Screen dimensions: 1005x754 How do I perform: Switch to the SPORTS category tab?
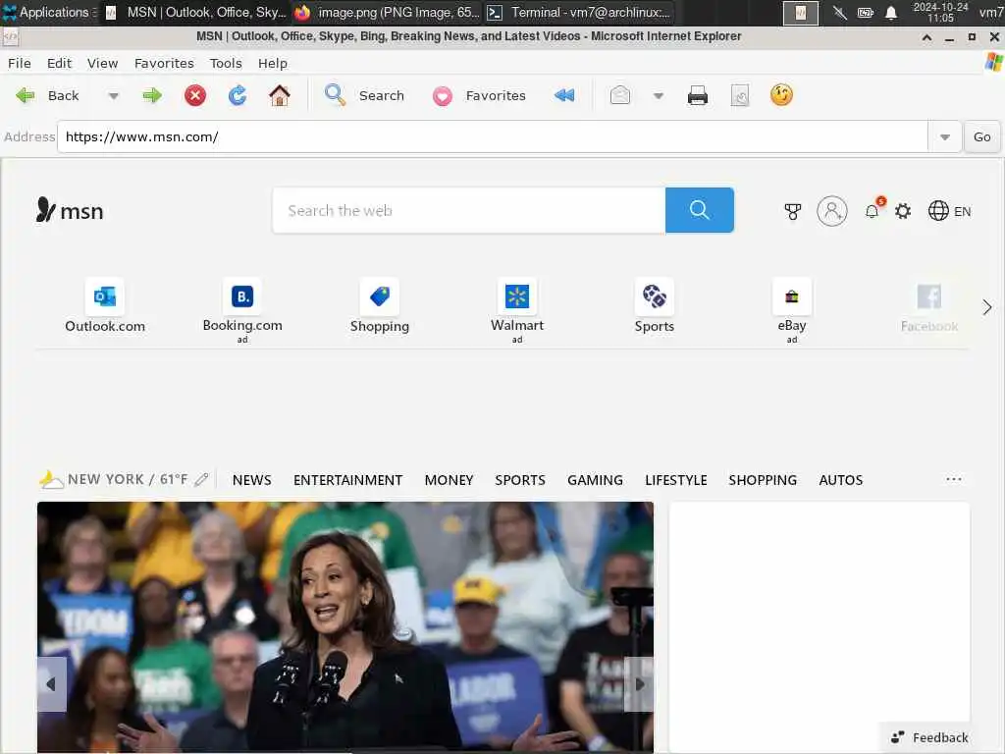(520, 480)
